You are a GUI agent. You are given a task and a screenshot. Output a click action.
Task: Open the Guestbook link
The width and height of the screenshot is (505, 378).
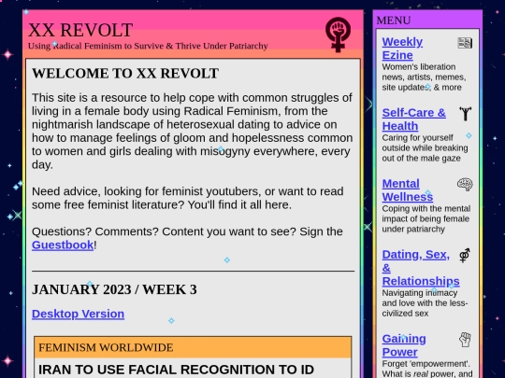pos(63,245)
